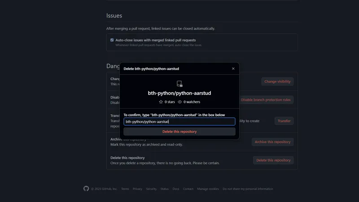Open the Terms link in the footer
Screen dimensions: 359x202
coord(125,189)
